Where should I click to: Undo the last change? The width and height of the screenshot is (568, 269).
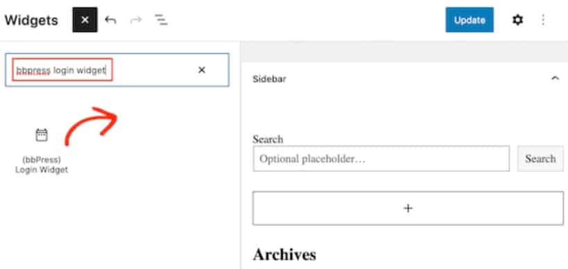click(x=110, y=20)
